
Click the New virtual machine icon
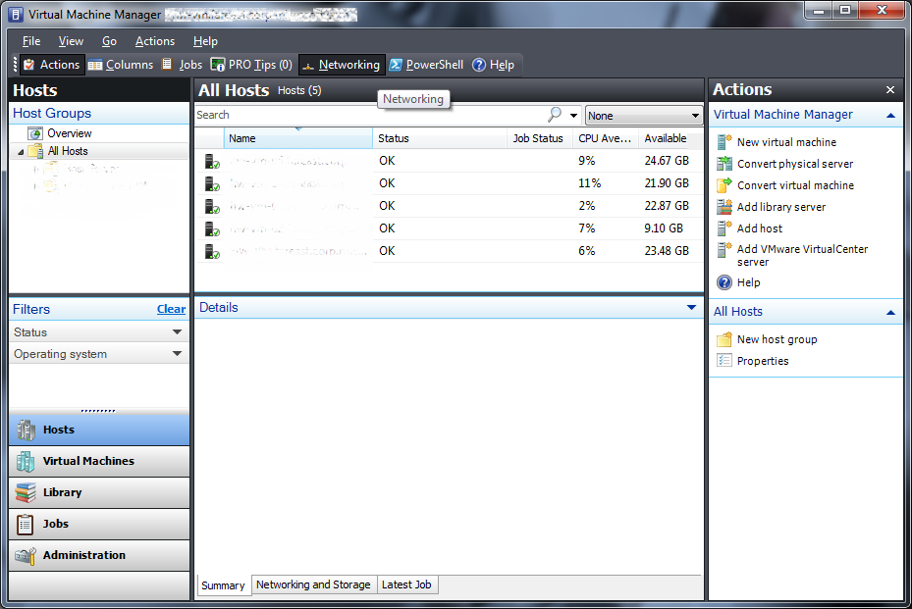point(724,142)
